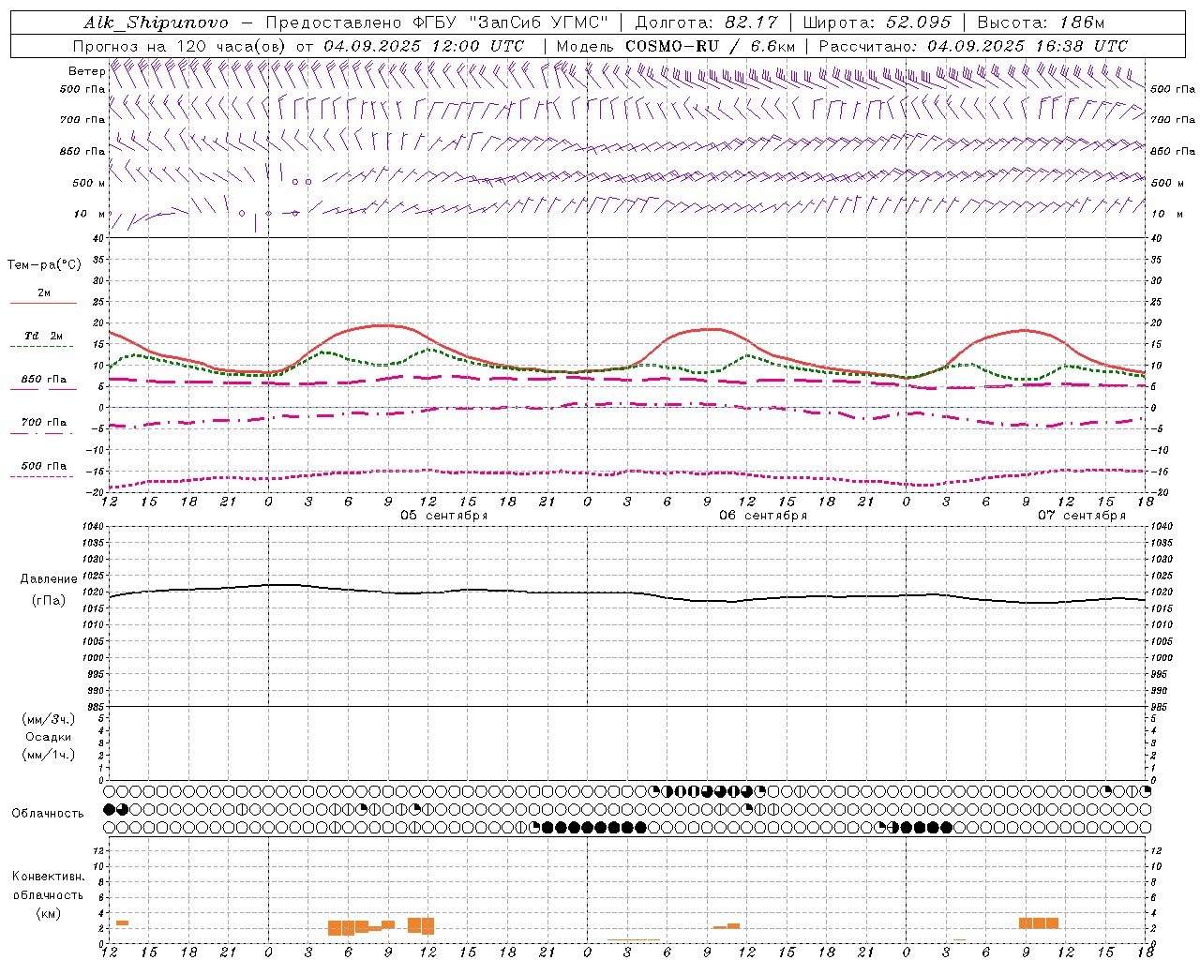
Task: Click the dotted line sample under '500 гПа' legend
Action: tap(41, 477)
